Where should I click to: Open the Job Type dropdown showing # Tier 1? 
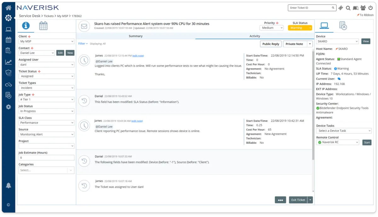46,99
